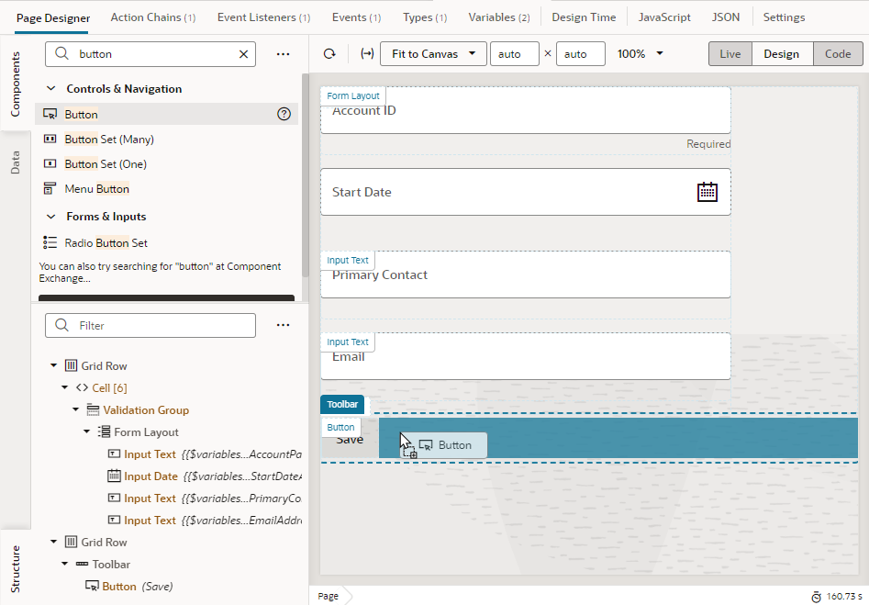Open the Event Listeners tab
The image size is (869, 605).
click(x=263, y=17)
